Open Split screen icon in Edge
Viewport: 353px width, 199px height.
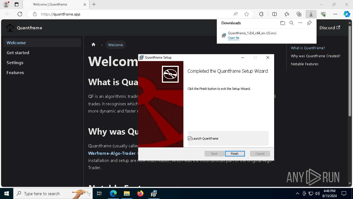pos(275,14)
